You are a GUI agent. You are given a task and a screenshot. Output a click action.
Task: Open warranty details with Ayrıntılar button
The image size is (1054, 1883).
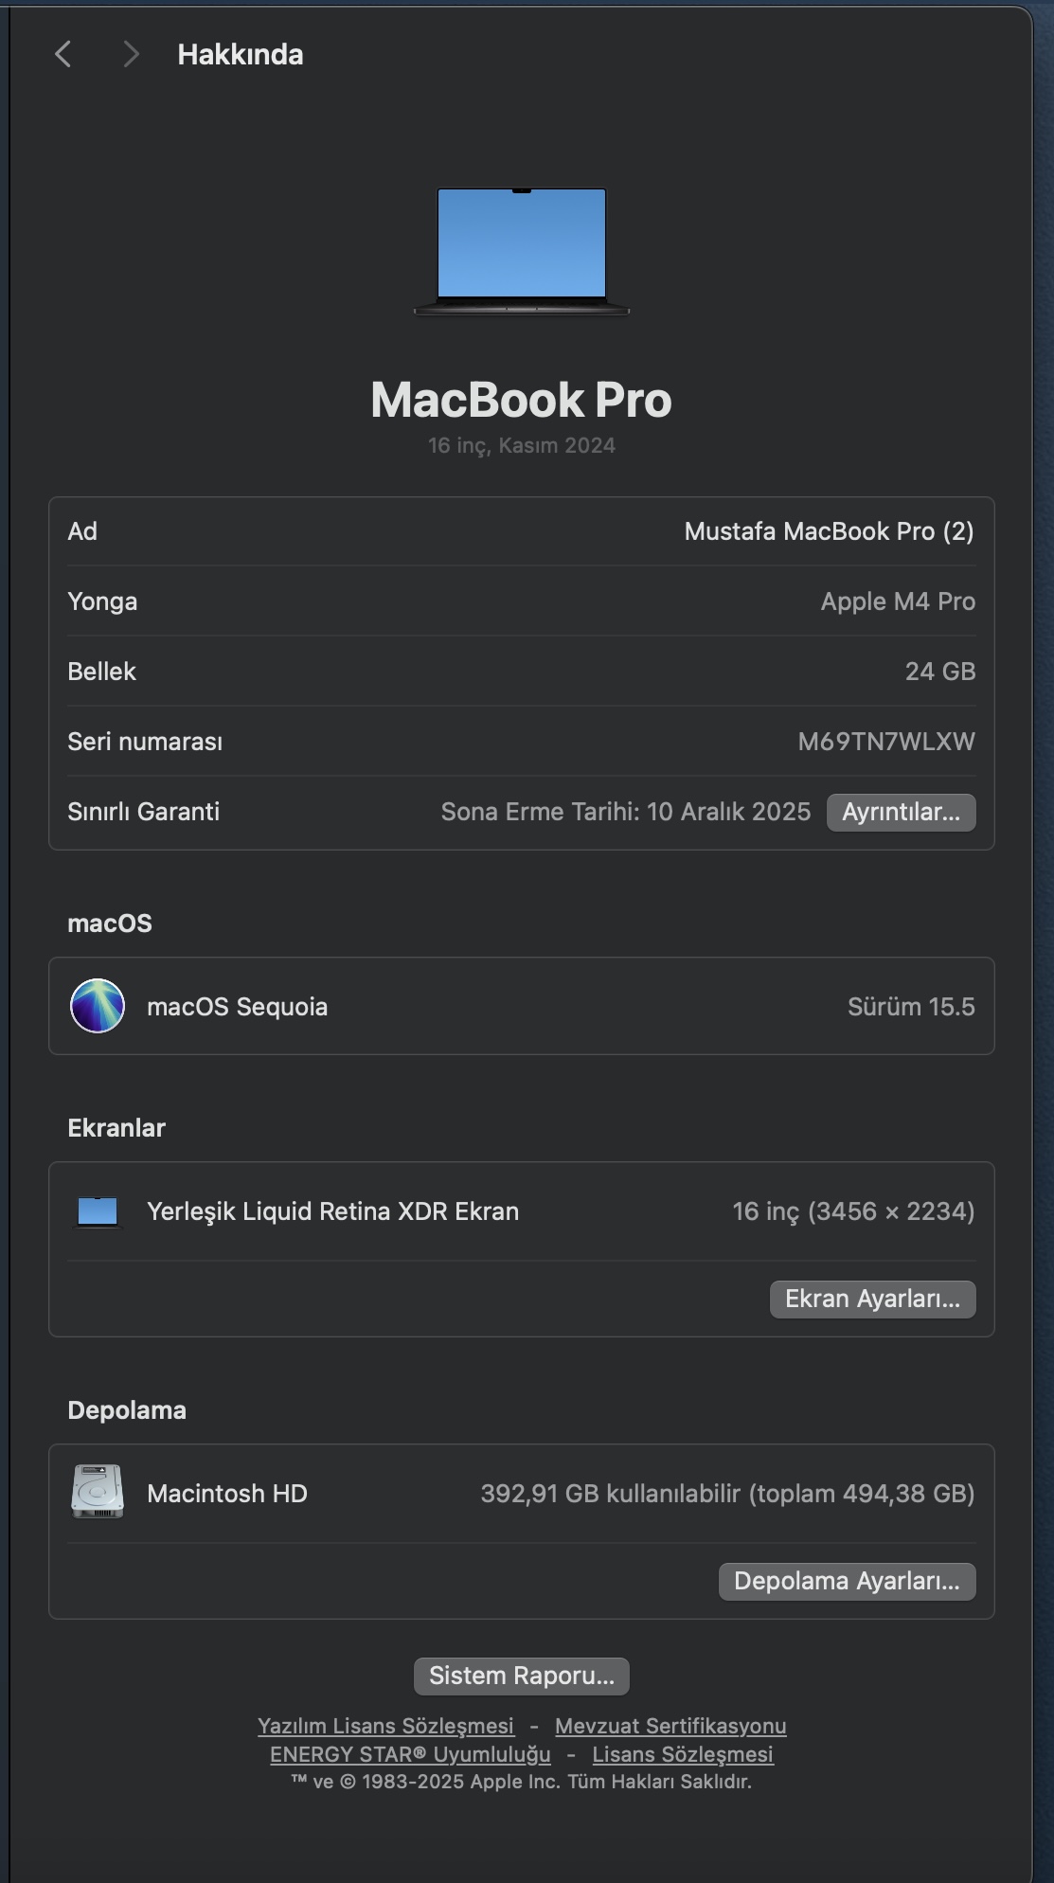click(901, 813)
